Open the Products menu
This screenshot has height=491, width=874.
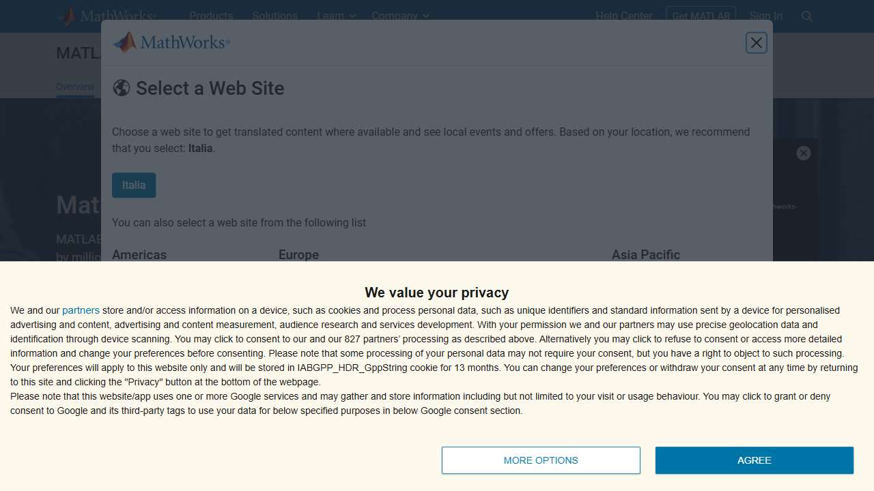pyautogui.click(x=211, y=16)
